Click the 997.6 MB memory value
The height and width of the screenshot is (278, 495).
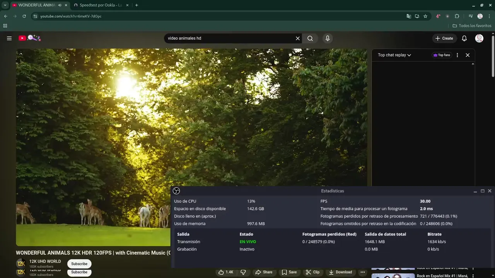pos(256,224)
